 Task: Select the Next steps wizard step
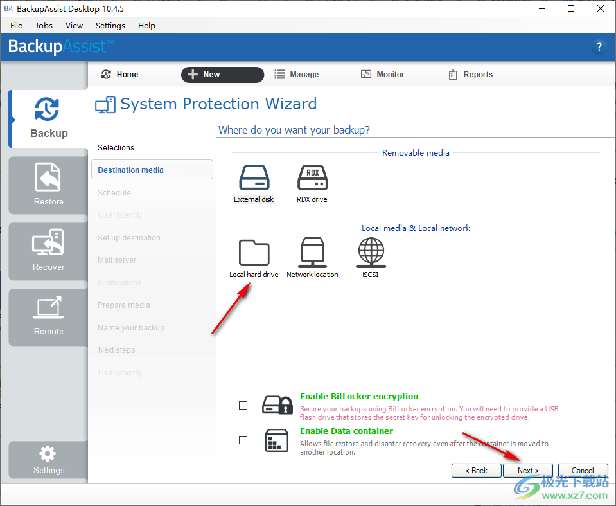pyautogui.click(x=117, y=350)
